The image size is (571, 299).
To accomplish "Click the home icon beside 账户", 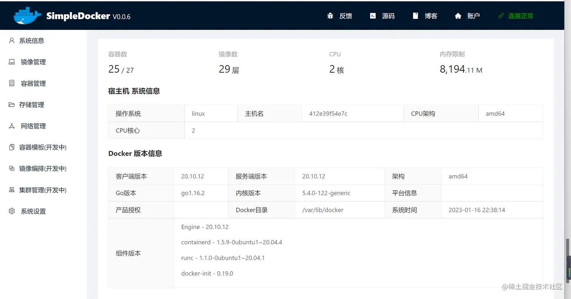I will tap(458, 16).
